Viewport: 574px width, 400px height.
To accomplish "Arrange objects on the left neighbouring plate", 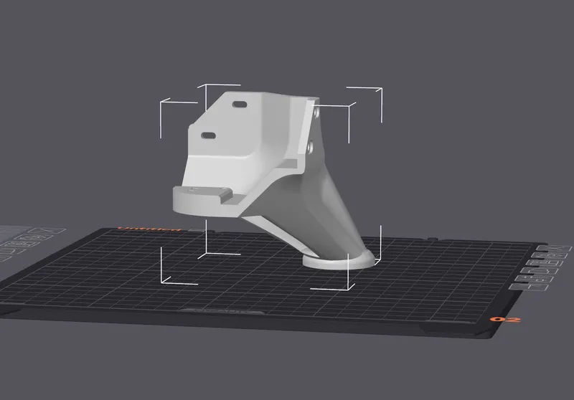I will [x=20, y=244].
